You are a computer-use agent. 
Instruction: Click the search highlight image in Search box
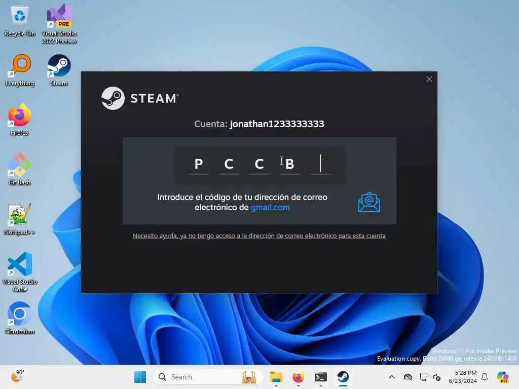pyautogui.click(x=249, y=377)
